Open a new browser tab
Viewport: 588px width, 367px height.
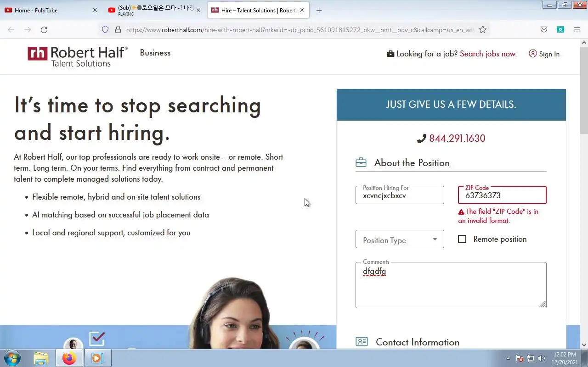coord(319,10)
